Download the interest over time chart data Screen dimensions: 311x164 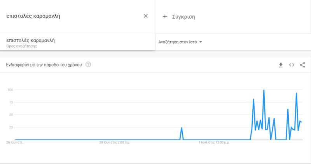(281, 65)
